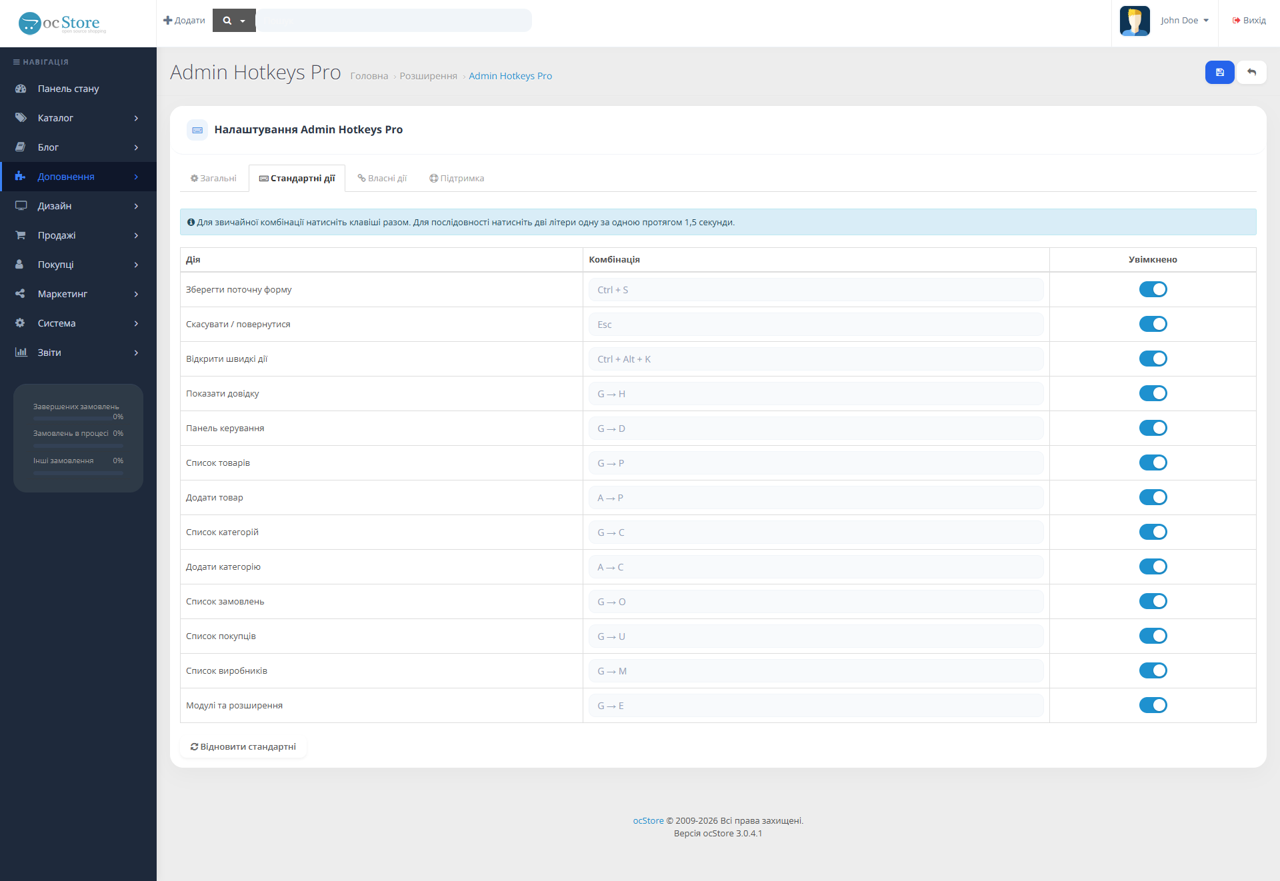This screenshot has width=1280, height=881.
Task: Toggle Відкрити швидкі дії switch
Action: (x=1153, y=359)
